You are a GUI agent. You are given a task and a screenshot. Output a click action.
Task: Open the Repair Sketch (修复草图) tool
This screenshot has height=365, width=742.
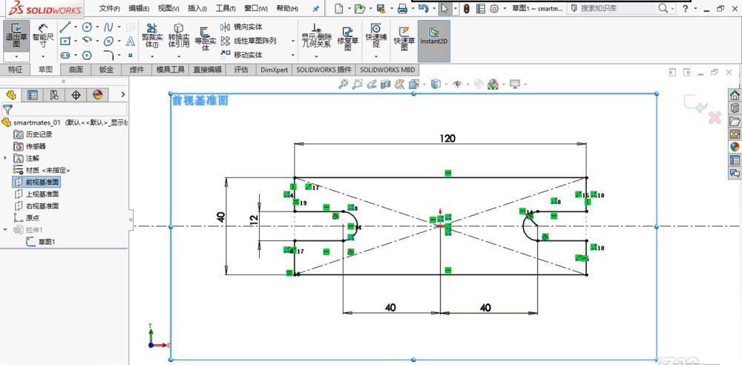[x=347, y=36]
